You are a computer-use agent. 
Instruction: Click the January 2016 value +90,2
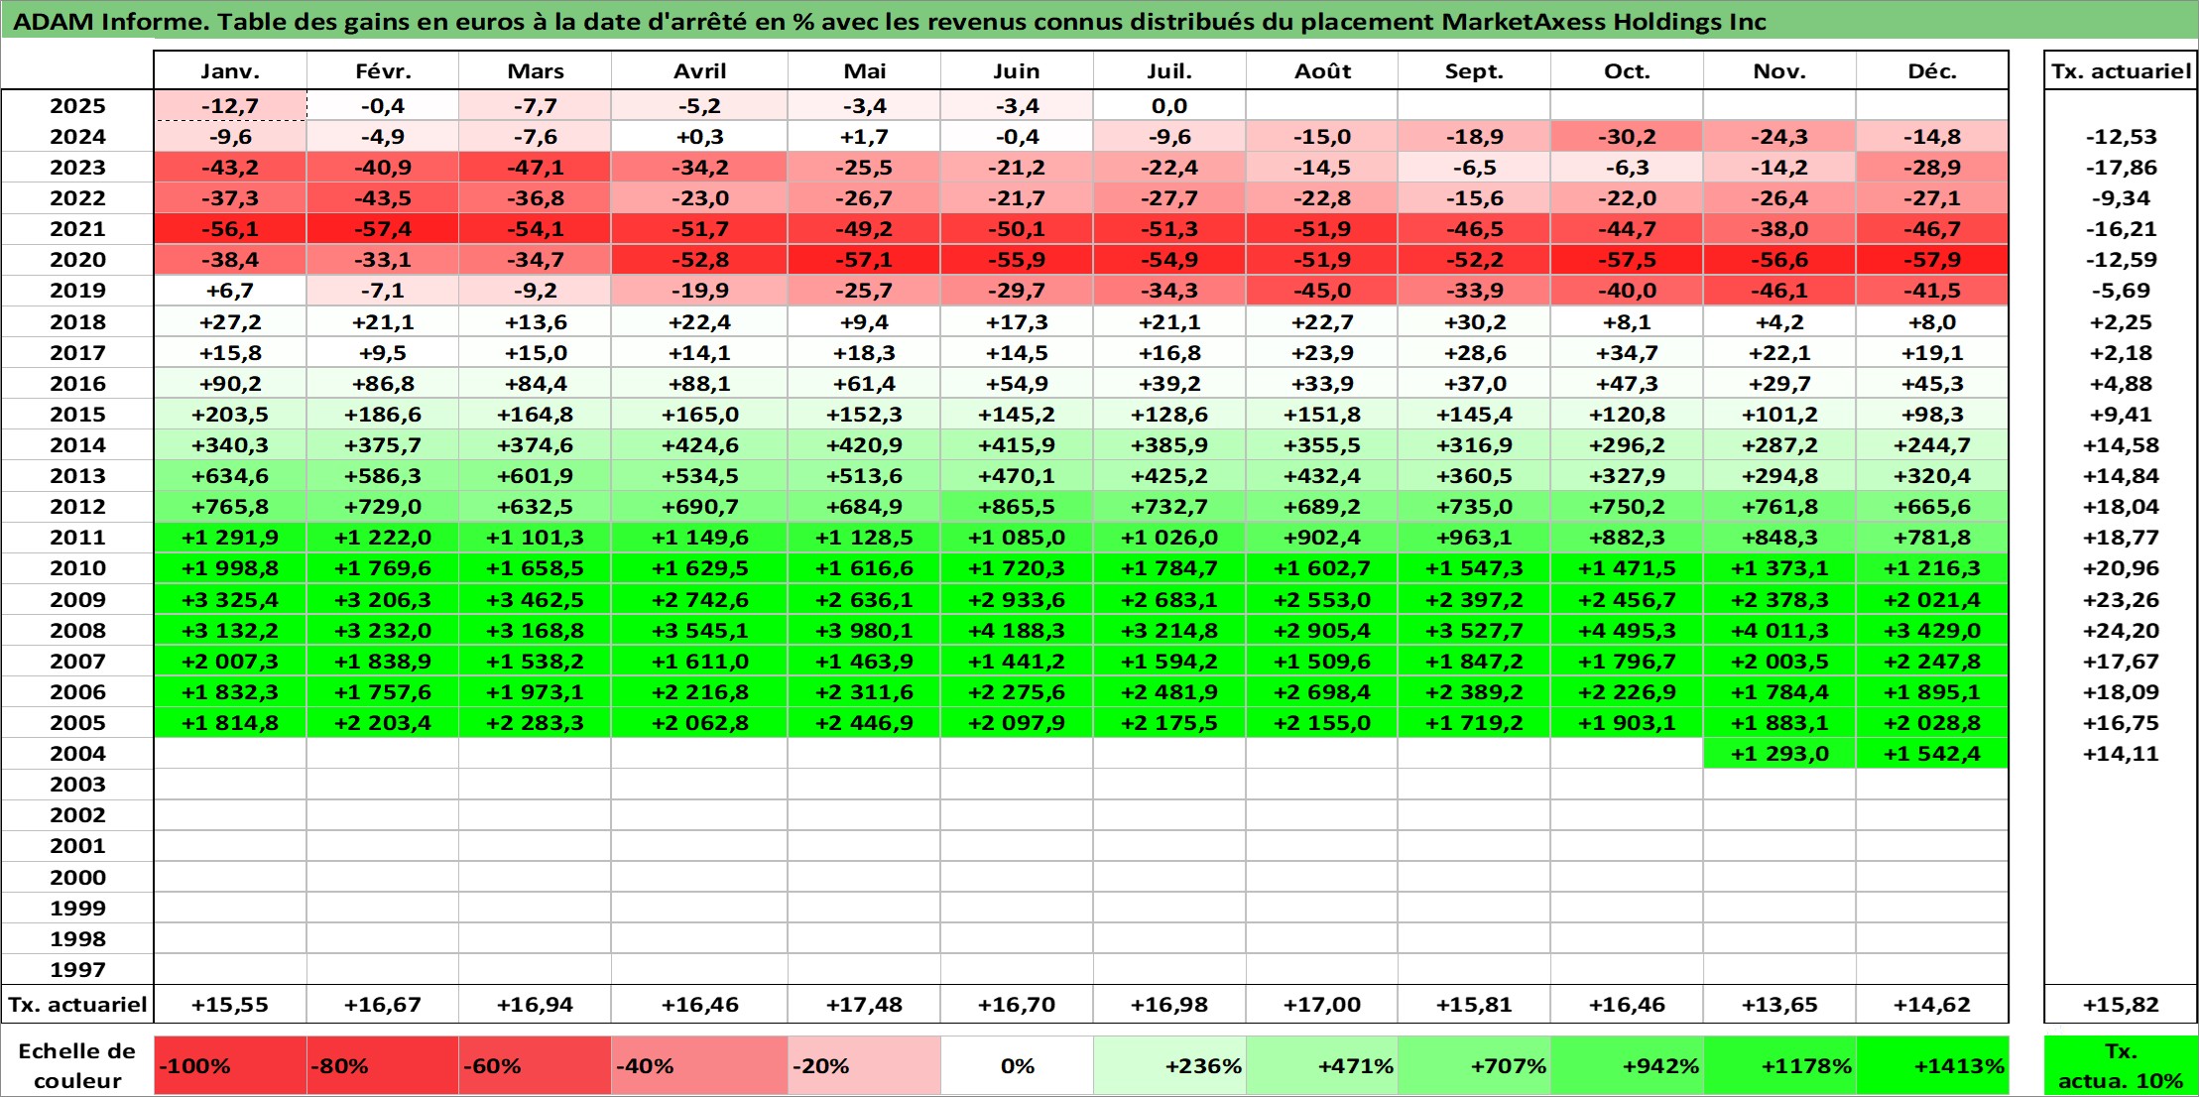230,384
